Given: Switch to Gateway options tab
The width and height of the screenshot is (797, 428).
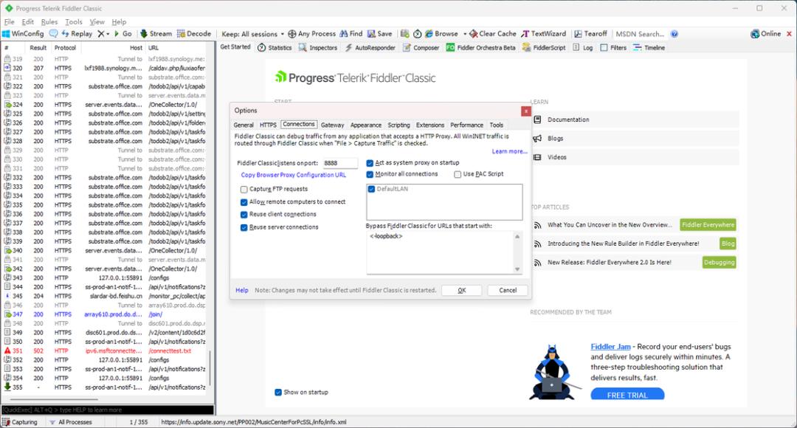Looking at the screenshot, I should (x=332, y=125).
